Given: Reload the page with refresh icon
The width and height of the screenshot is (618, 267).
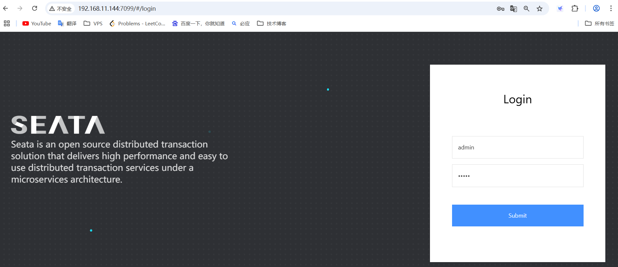Looking at the screenshot, I should [x=35, y=8].
